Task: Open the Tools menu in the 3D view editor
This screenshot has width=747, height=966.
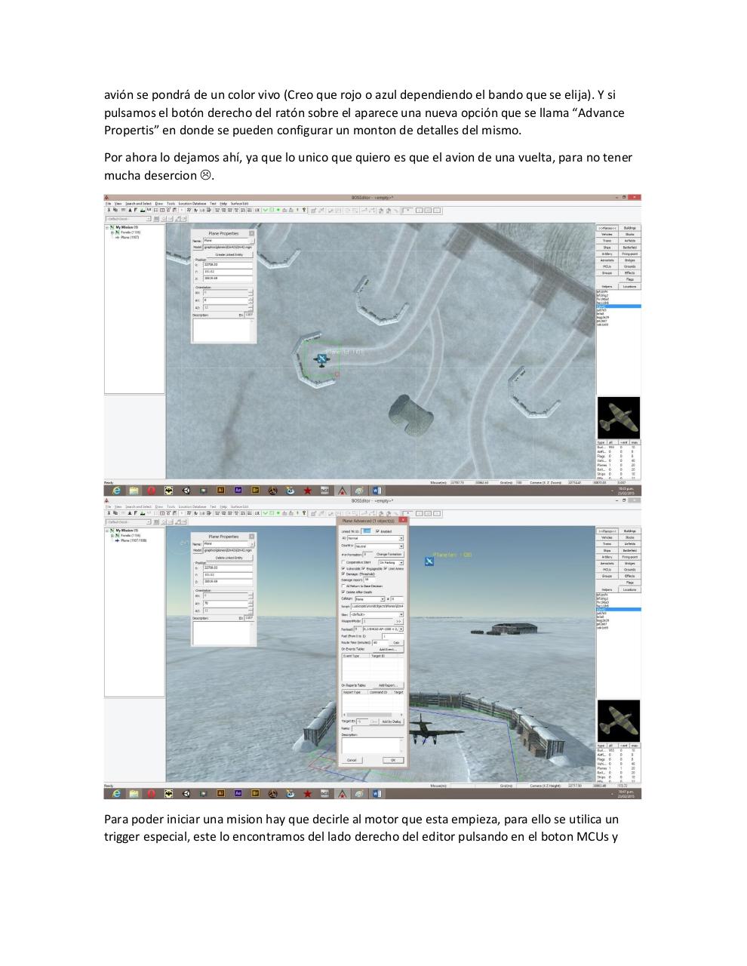Action: pyautogui.click(x=171, y=506)
